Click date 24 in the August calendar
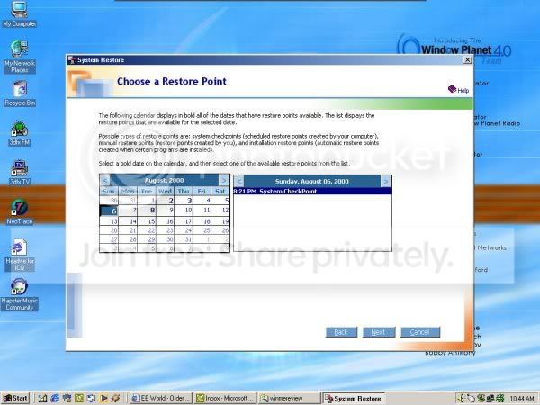 (184, 230)
